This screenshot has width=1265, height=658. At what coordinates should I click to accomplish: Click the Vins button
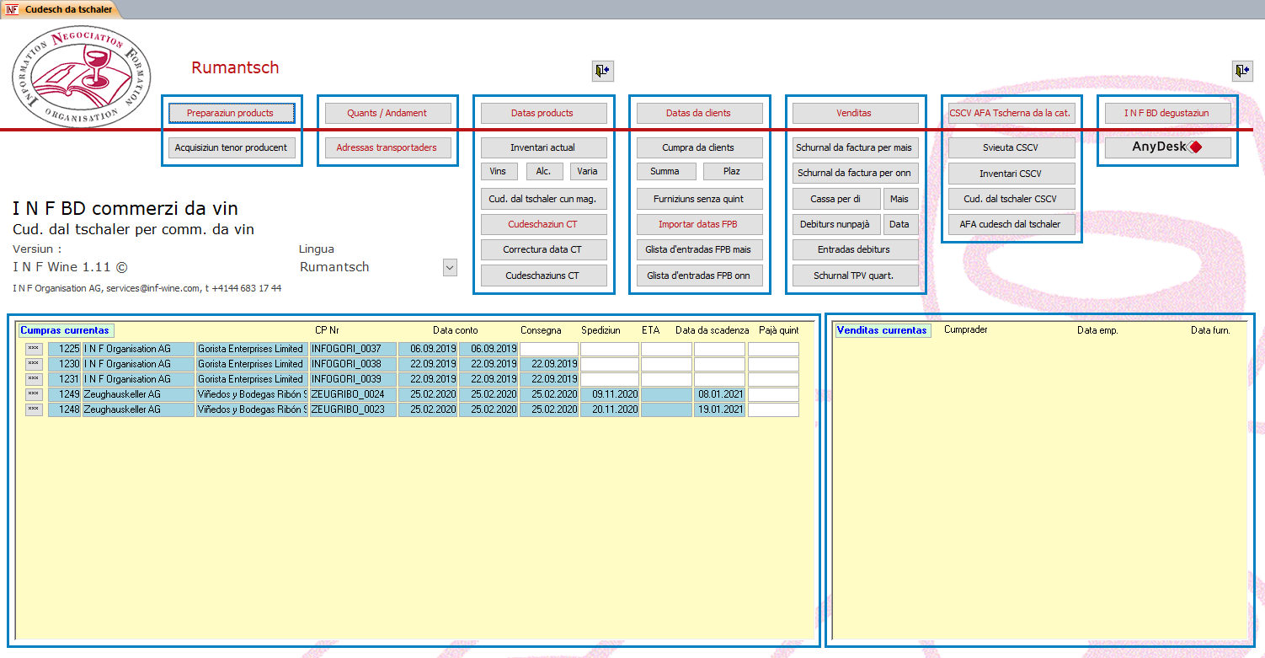(x=499, y=171)
